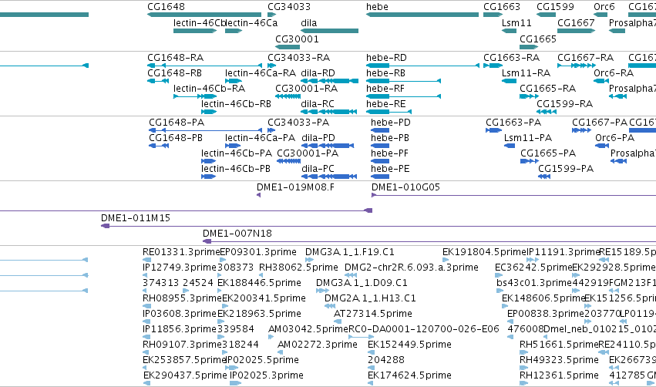Click transcript CG1648-RA
Image resolution: width=656 pixels, height=387 pixels.
tap(175, 58)
